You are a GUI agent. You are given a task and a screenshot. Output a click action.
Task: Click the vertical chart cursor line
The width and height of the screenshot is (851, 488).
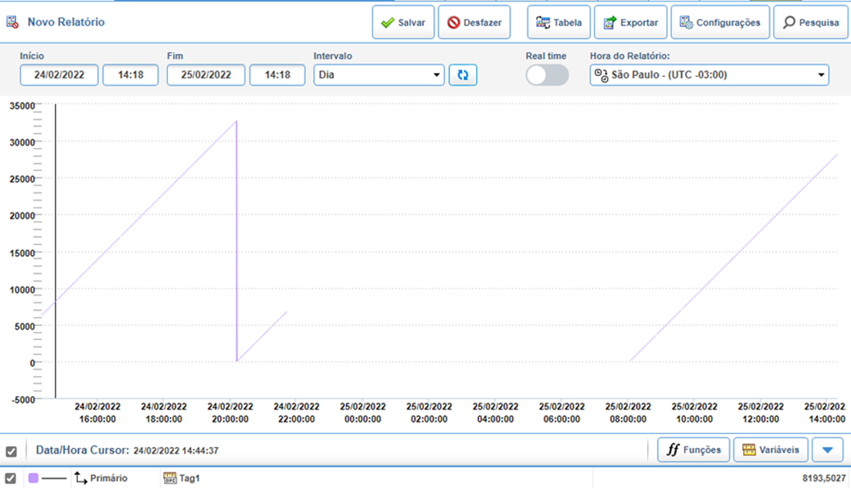(56, 250)
